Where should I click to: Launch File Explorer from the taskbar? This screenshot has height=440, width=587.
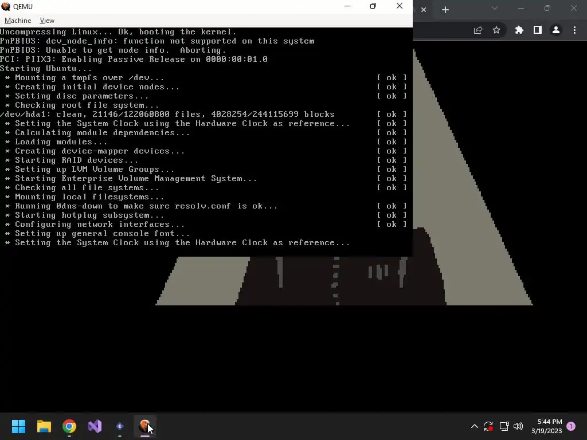pos(44,426)
